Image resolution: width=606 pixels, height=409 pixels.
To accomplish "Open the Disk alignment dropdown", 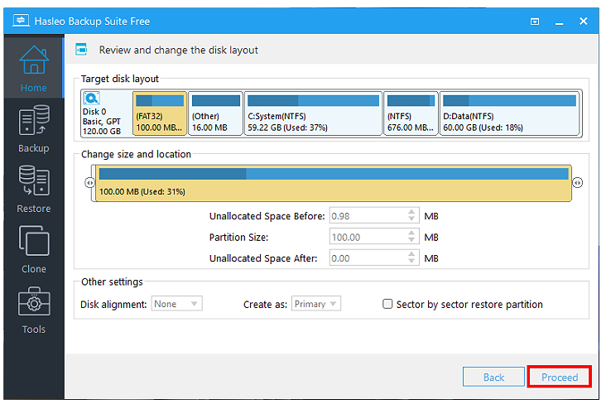I will [177, 304].
